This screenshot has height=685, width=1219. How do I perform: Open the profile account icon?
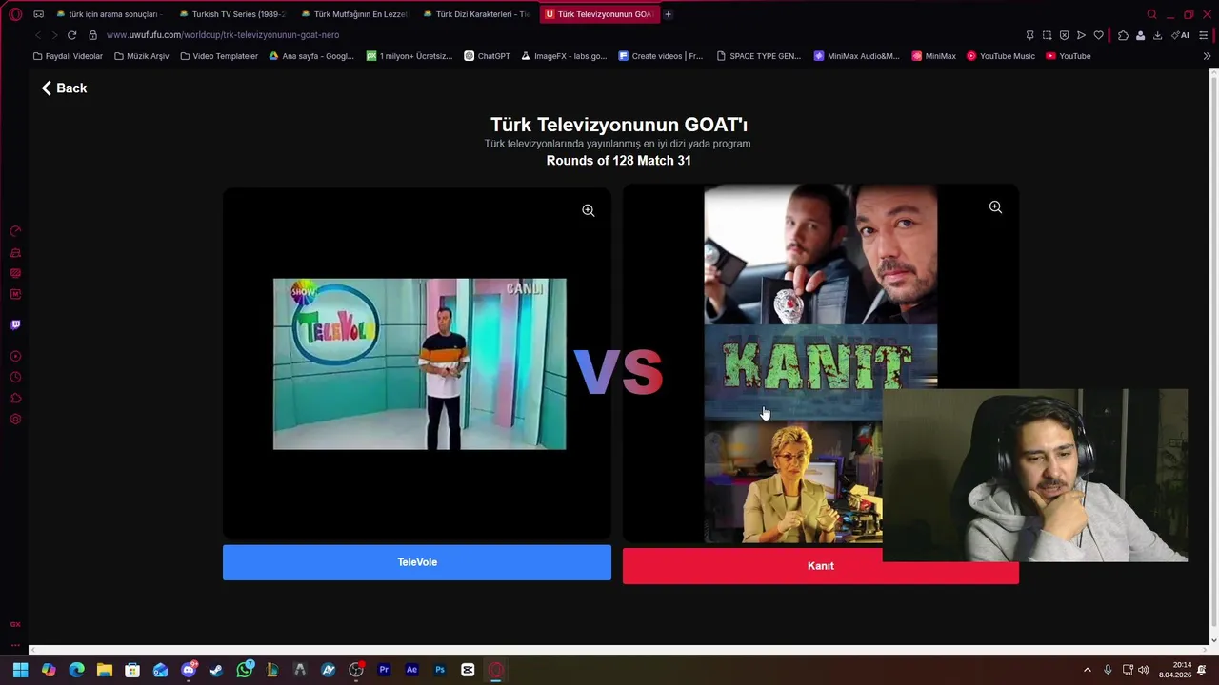pyautogui.click(x=1140, y=35)
